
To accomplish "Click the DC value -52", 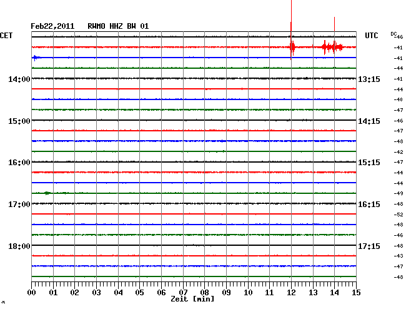I will pyautogui.click(x=399, y=215).
